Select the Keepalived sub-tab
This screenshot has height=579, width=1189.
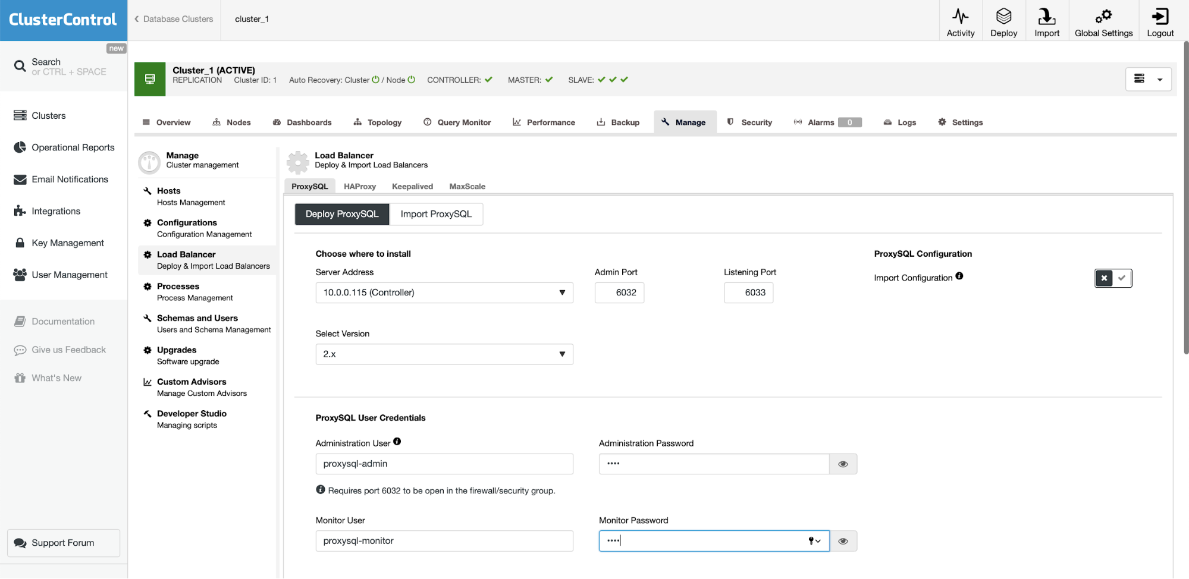click(412, 186)
